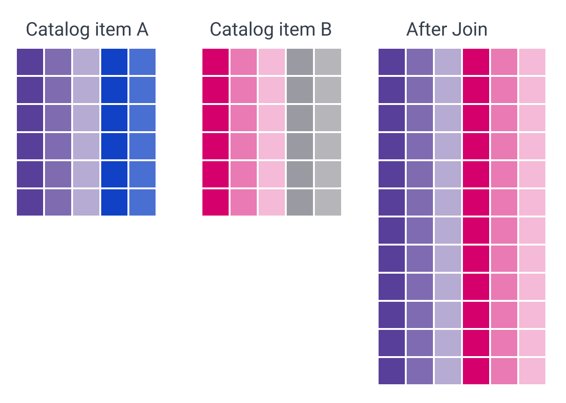Select bottom light pink cell in Catalog item B
Screen dimensions: 566x403
click(x=272, y=202)
